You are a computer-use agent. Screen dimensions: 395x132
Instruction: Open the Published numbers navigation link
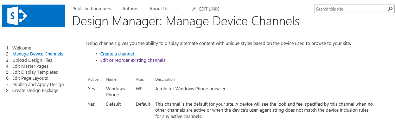coord(92,8)
